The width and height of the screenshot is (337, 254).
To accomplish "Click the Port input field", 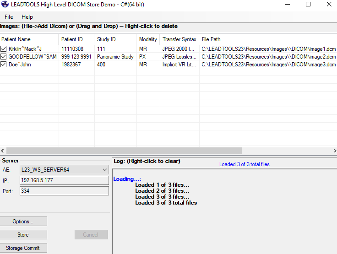I will pyautogui.click(x=64, y=191).
